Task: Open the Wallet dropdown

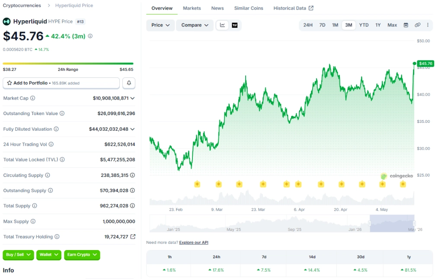Action: 49,255
